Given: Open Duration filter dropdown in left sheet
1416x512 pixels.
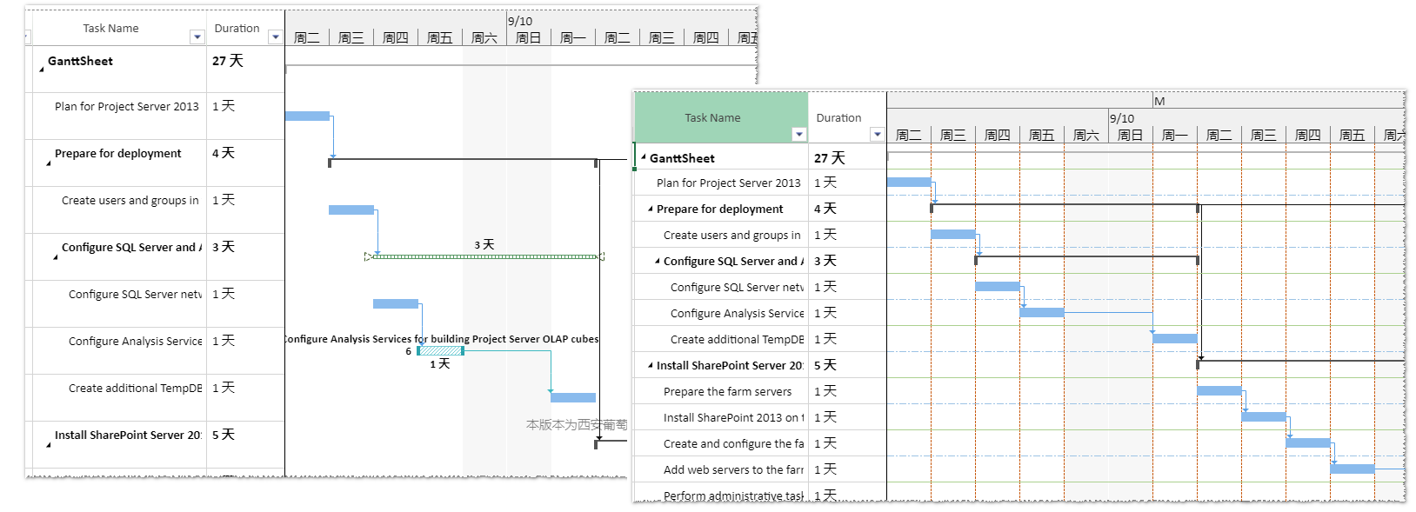Looking at the screenshot, I should (x=276, y=37).
